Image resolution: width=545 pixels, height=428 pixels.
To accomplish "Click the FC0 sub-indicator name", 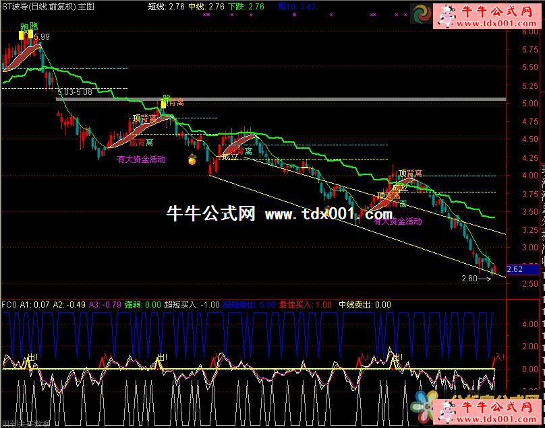I will pyautogui.click(x=9, y=304).
